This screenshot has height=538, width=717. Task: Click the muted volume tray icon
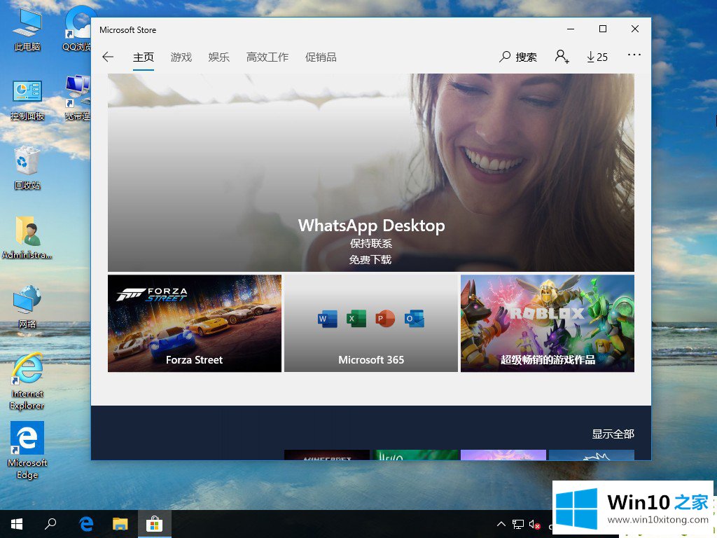(534, 524)
